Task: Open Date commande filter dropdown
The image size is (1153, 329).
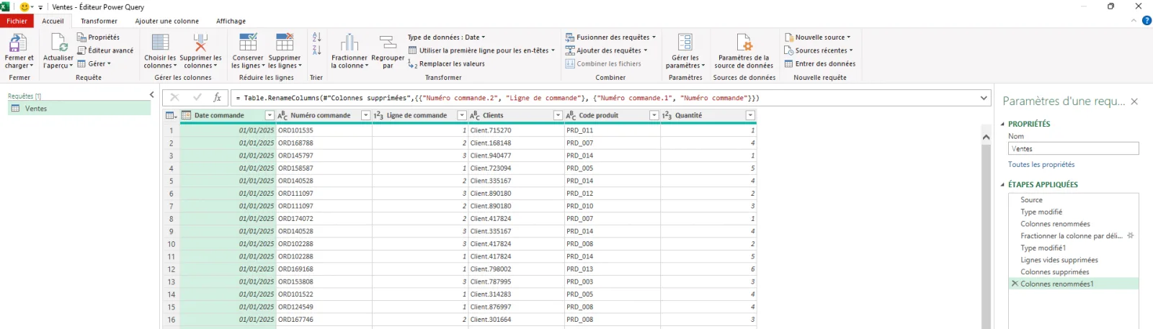Action: [x=270, y=115]
